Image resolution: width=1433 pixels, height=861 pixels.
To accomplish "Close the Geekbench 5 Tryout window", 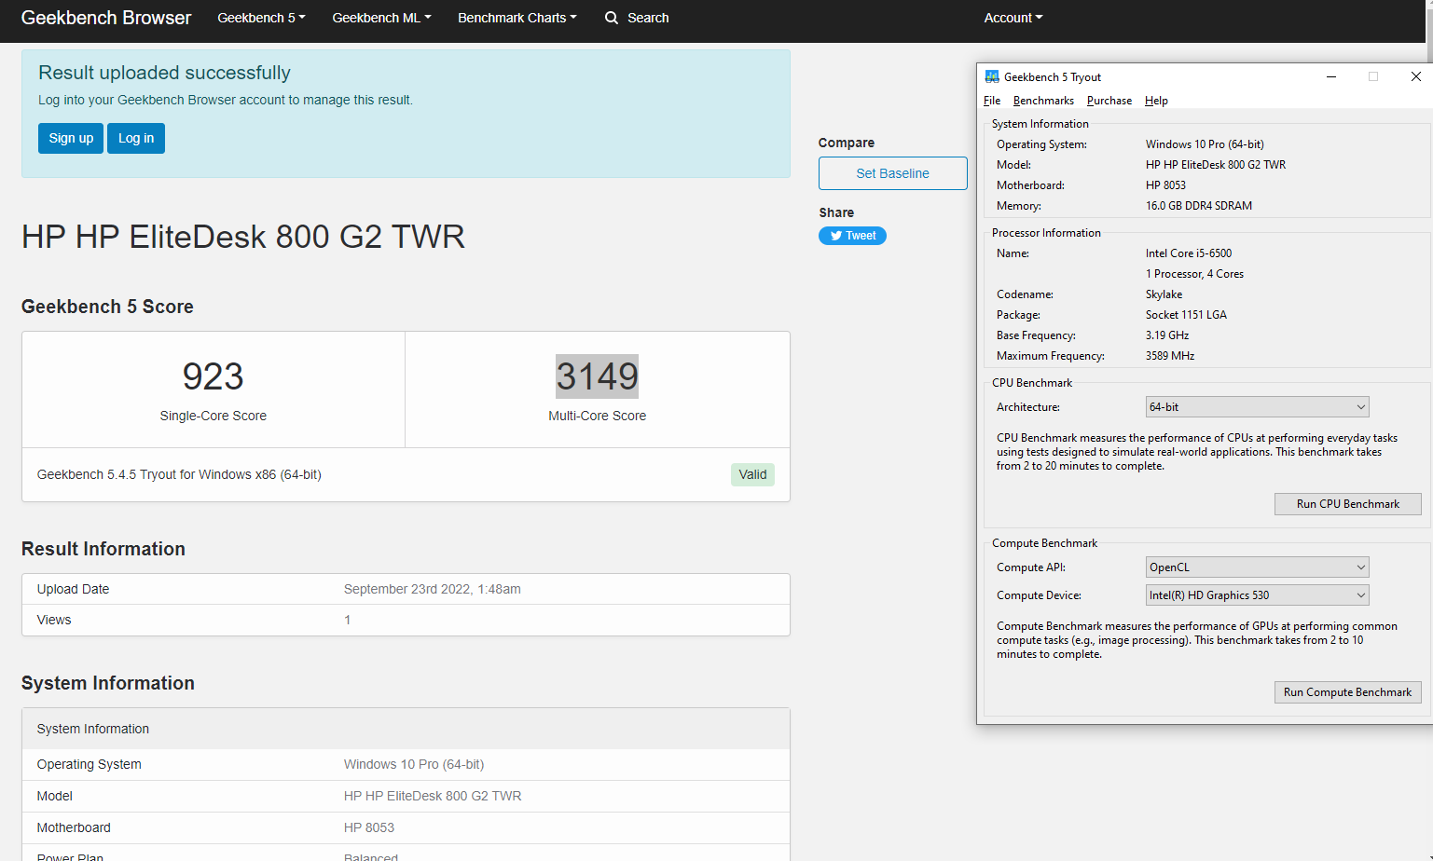I will [1415, 76].
